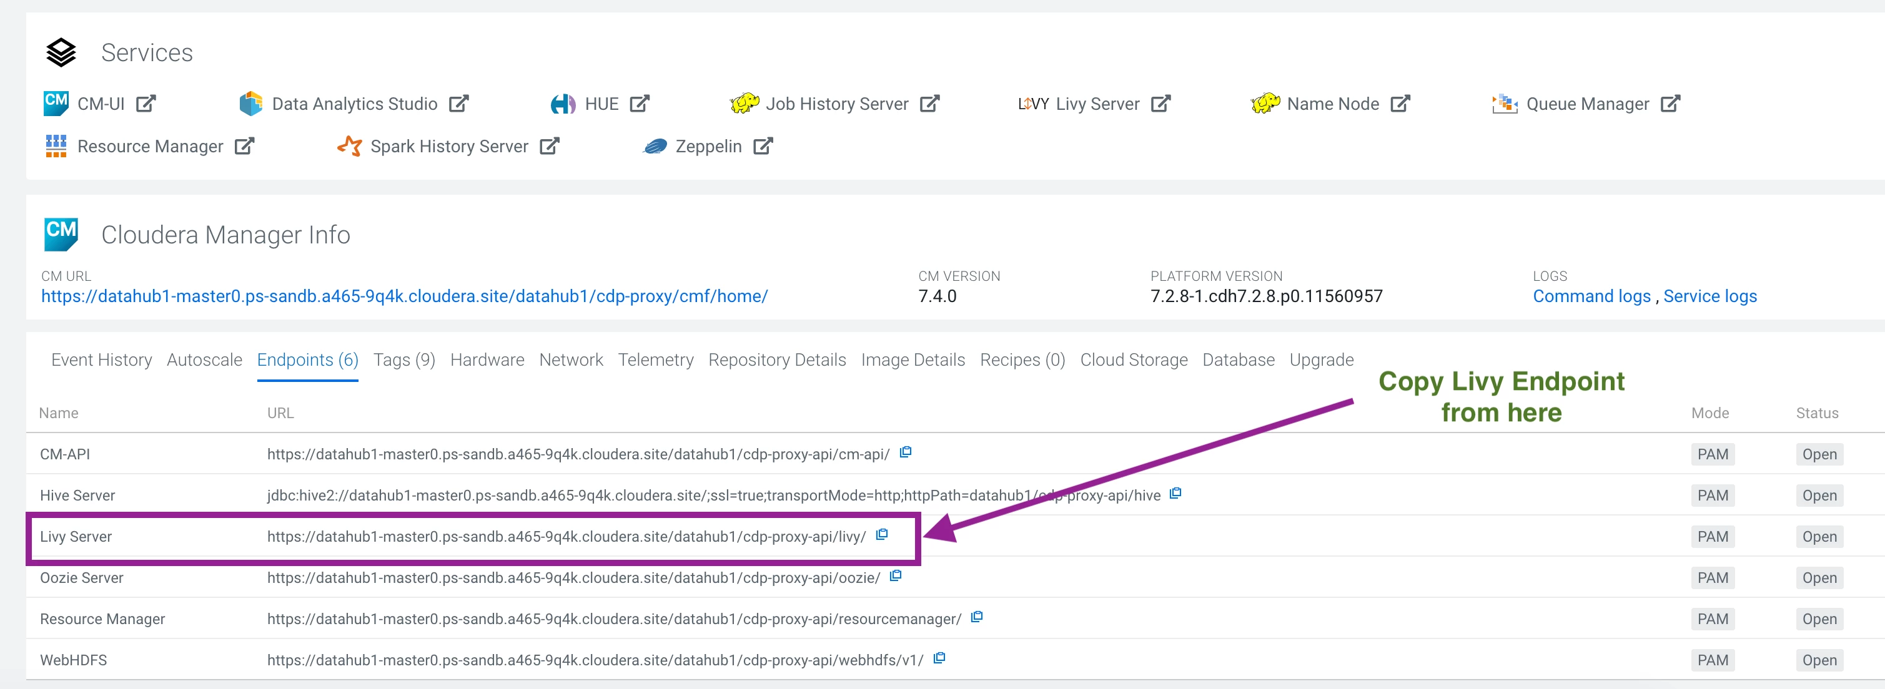Click the Cloudera Manager CM logo icon
Viewport: 1885px width, 689px height.
pos(61,234)
